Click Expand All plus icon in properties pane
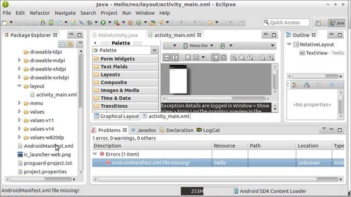Image resolution: width=351 pixels, height=197 pixels. [332, 85]
